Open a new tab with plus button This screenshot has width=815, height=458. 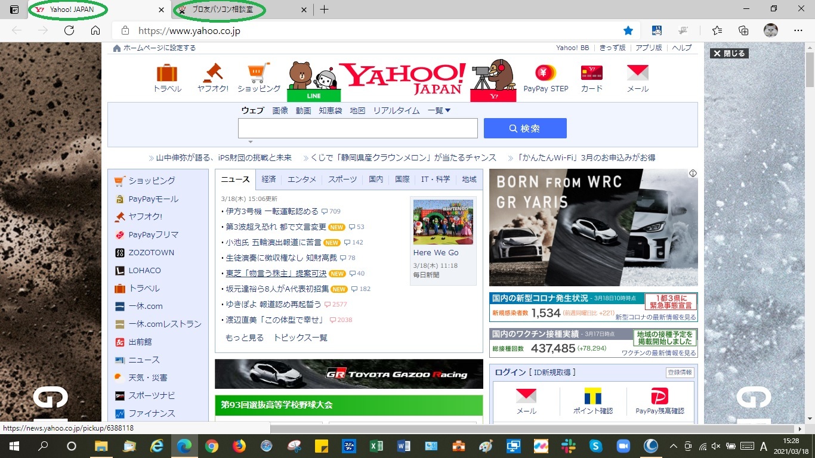click(324, 10)
